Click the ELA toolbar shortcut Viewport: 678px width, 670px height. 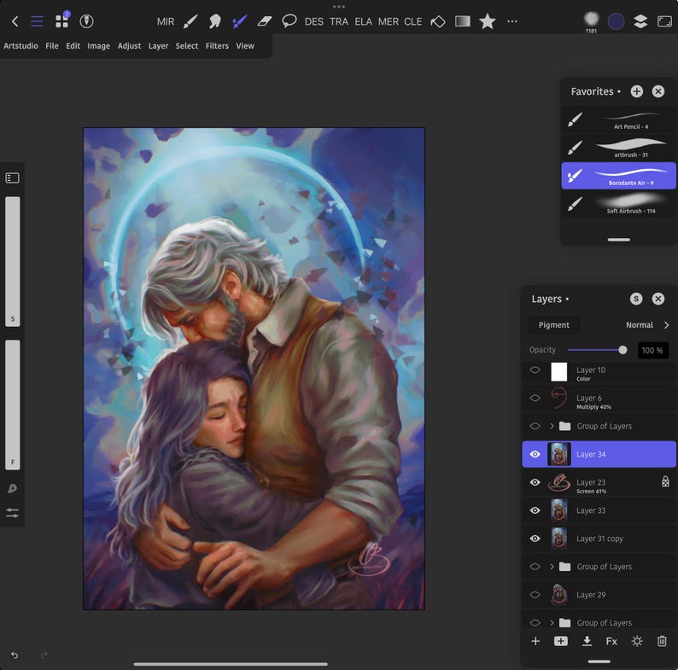pos(363,21)
